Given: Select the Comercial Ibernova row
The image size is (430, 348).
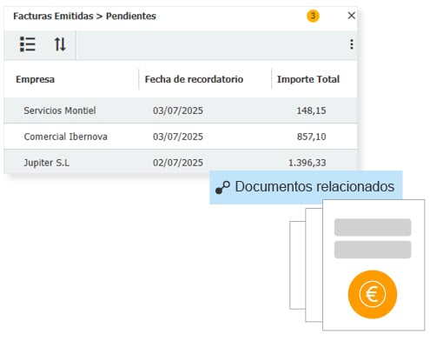Looking at the screenshot, I should point(181,137).
